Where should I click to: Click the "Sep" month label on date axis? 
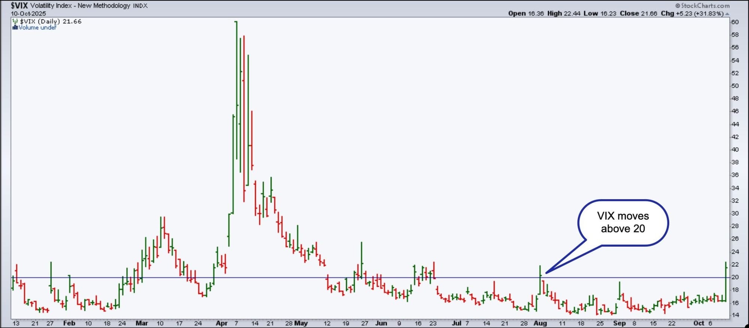tap(619, 323)
